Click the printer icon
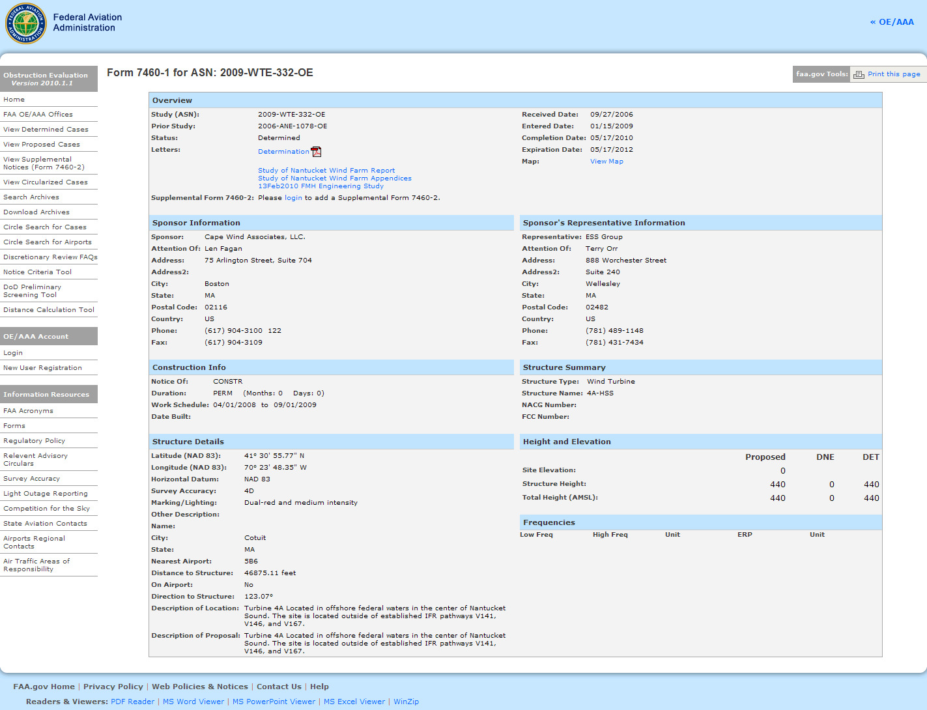 pyautogui.click(x=859, y=74)
